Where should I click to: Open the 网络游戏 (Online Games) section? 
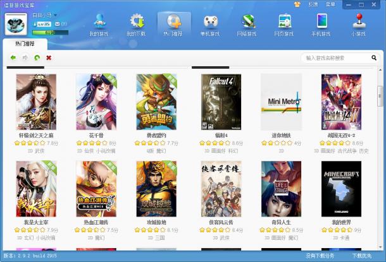[247, 25]
